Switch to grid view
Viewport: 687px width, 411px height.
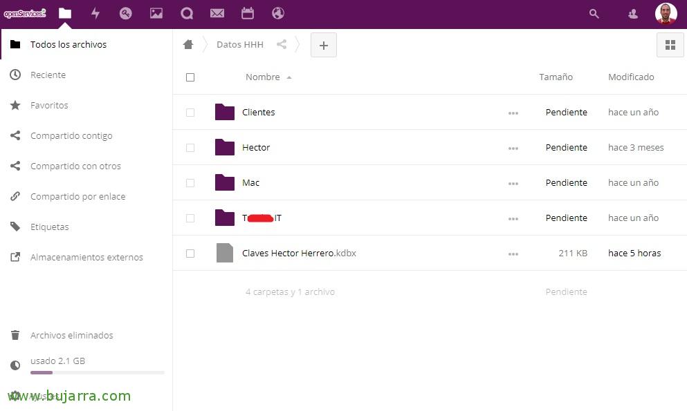pos(669,46)
